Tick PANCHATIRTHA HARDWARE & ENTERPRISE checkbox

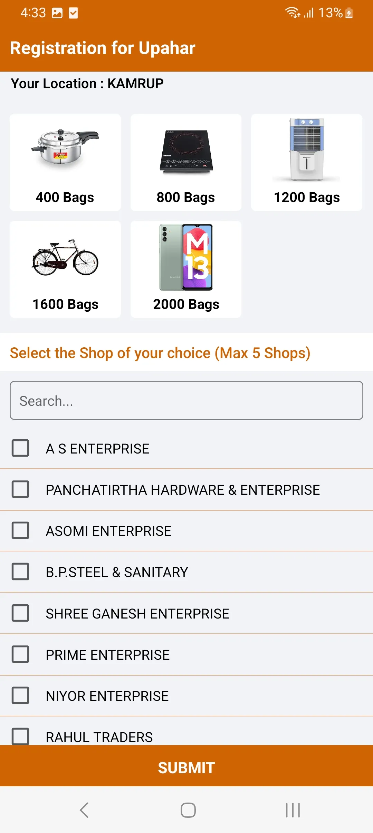click(x=20, y=489)
